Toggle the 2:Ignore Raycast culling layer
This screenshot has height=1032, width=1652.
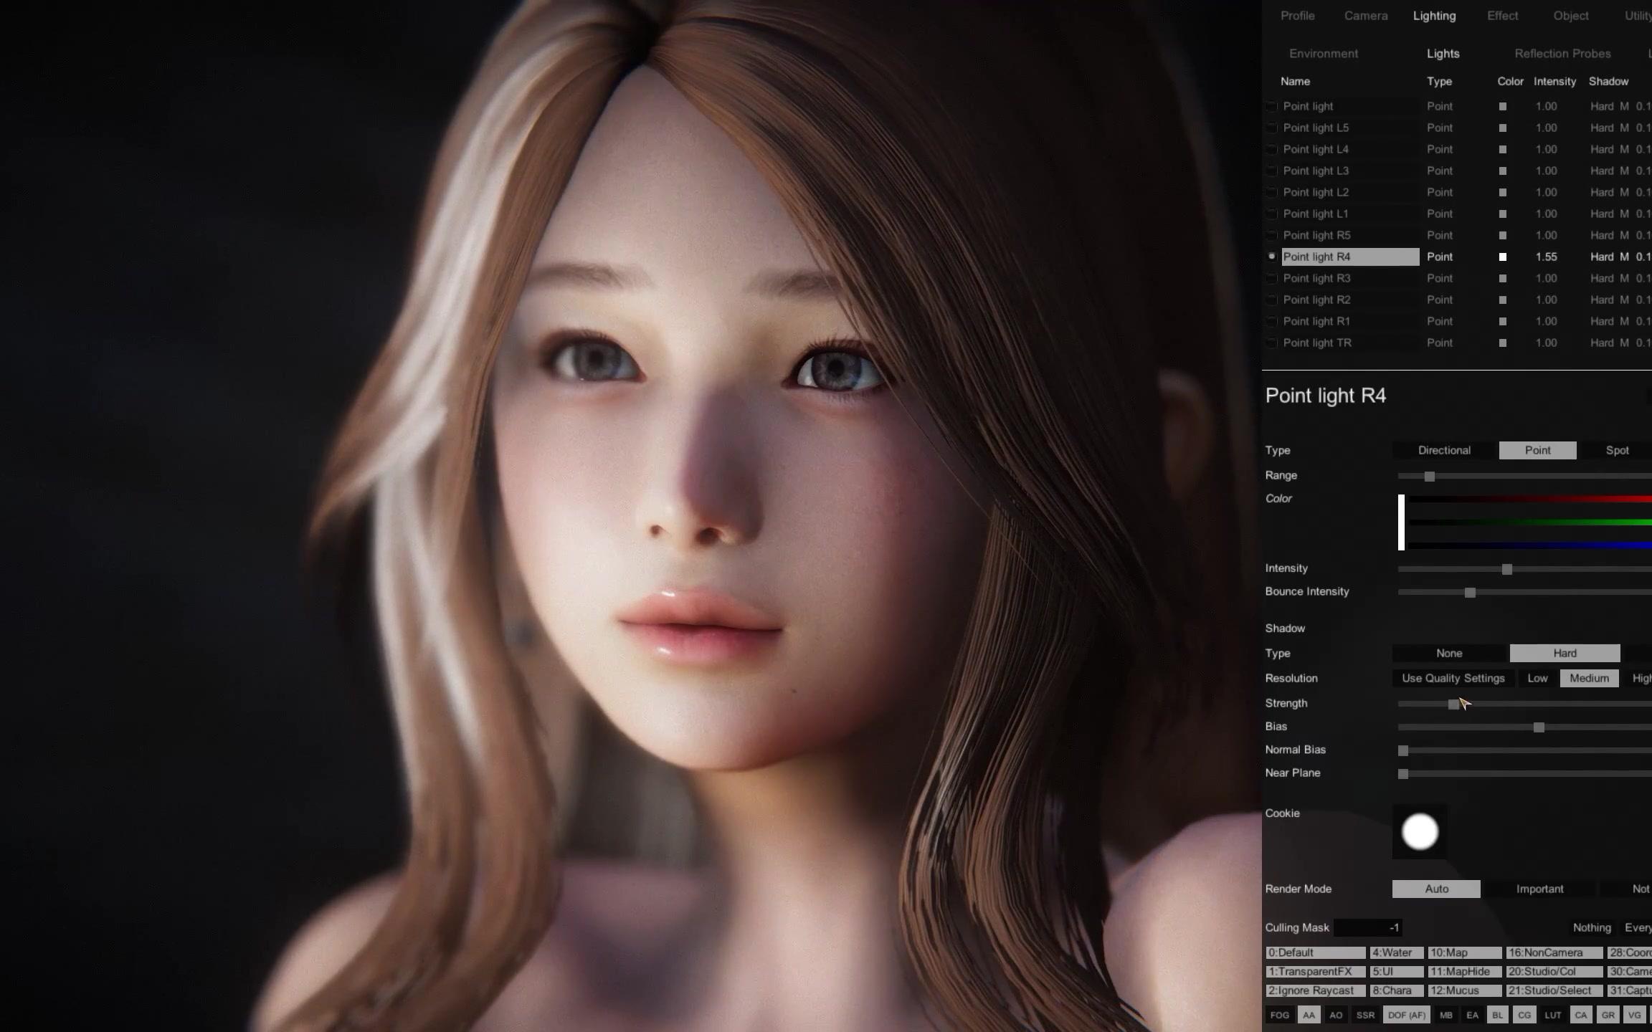(1316, 990)
